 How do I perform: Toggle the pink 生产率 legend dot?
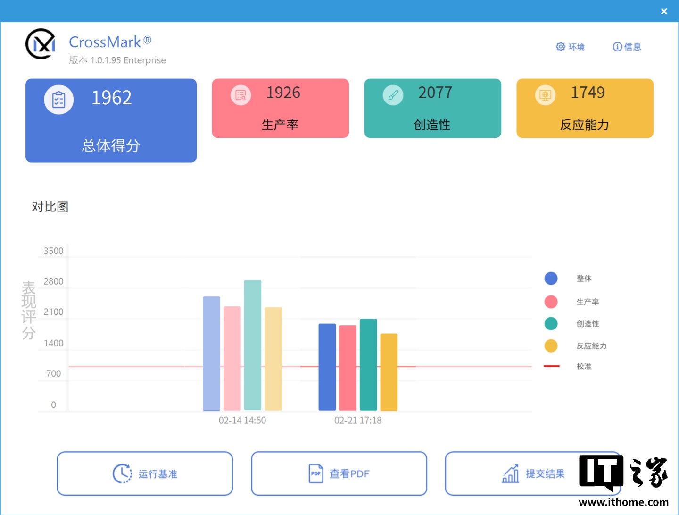(551, 302)
